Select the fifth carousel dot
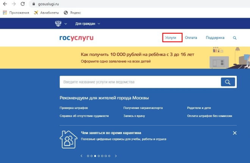 pyautogui.click(x=102, y=156)
